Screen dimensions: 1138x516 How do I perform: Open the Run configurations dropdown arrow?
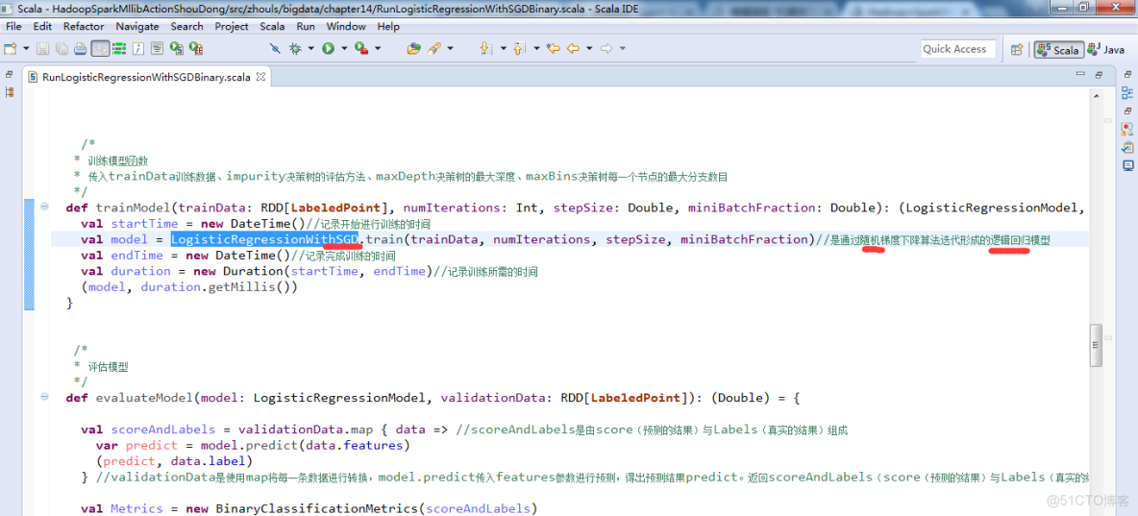(x=344, y=49)
